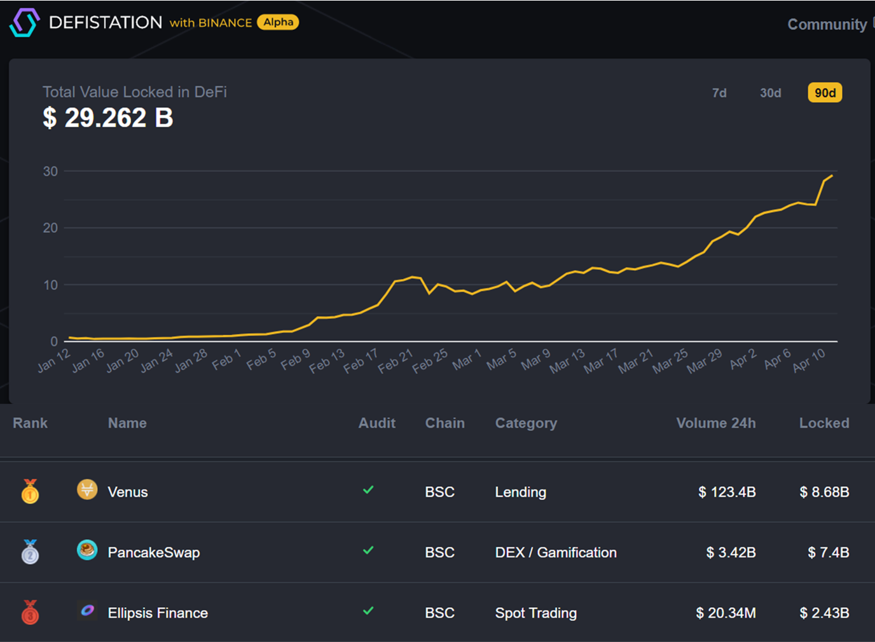Click the PancakeSwap pancake logo icon
Viewport: 875px width, 642px height.
[x=87, y=550]
